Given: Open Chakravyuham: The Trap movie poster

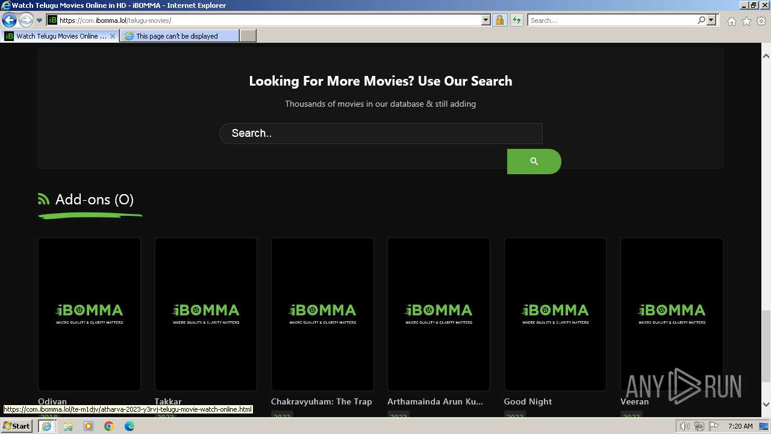Looking at the screenshot, I should coord(322,314).
